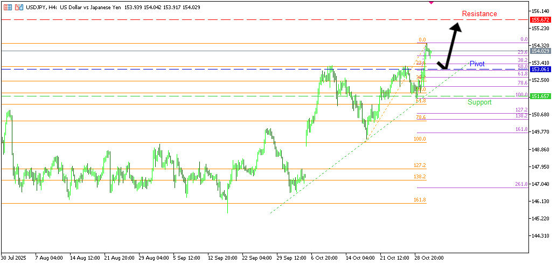This screenshot has width=557, height=264.
Task: Select the purple 127.2 Fibonacci level label
Action: [521, 110]
